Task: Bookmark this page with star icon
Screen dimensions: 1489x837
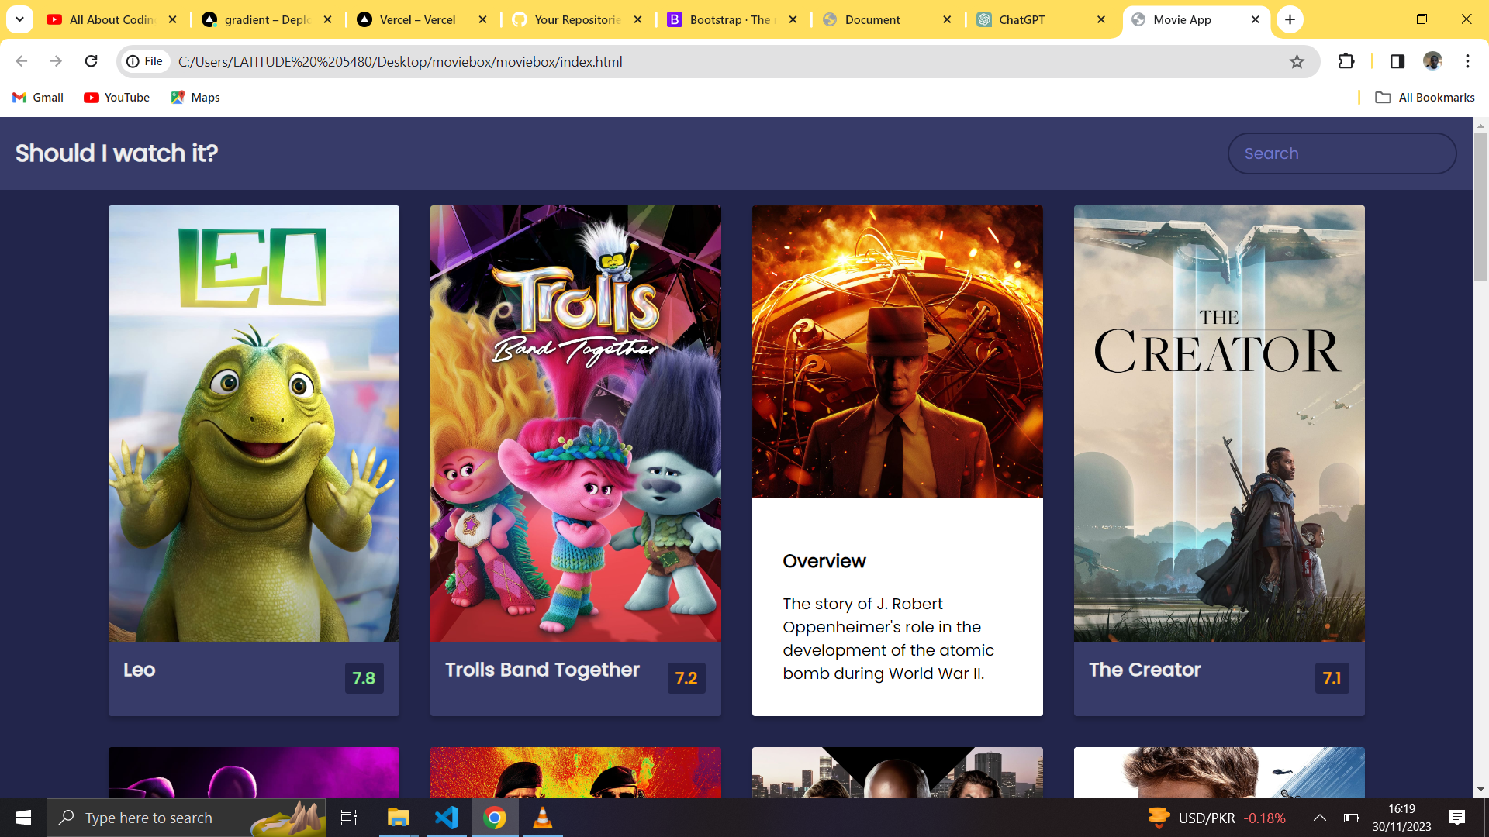Action: coord(1297,61)
